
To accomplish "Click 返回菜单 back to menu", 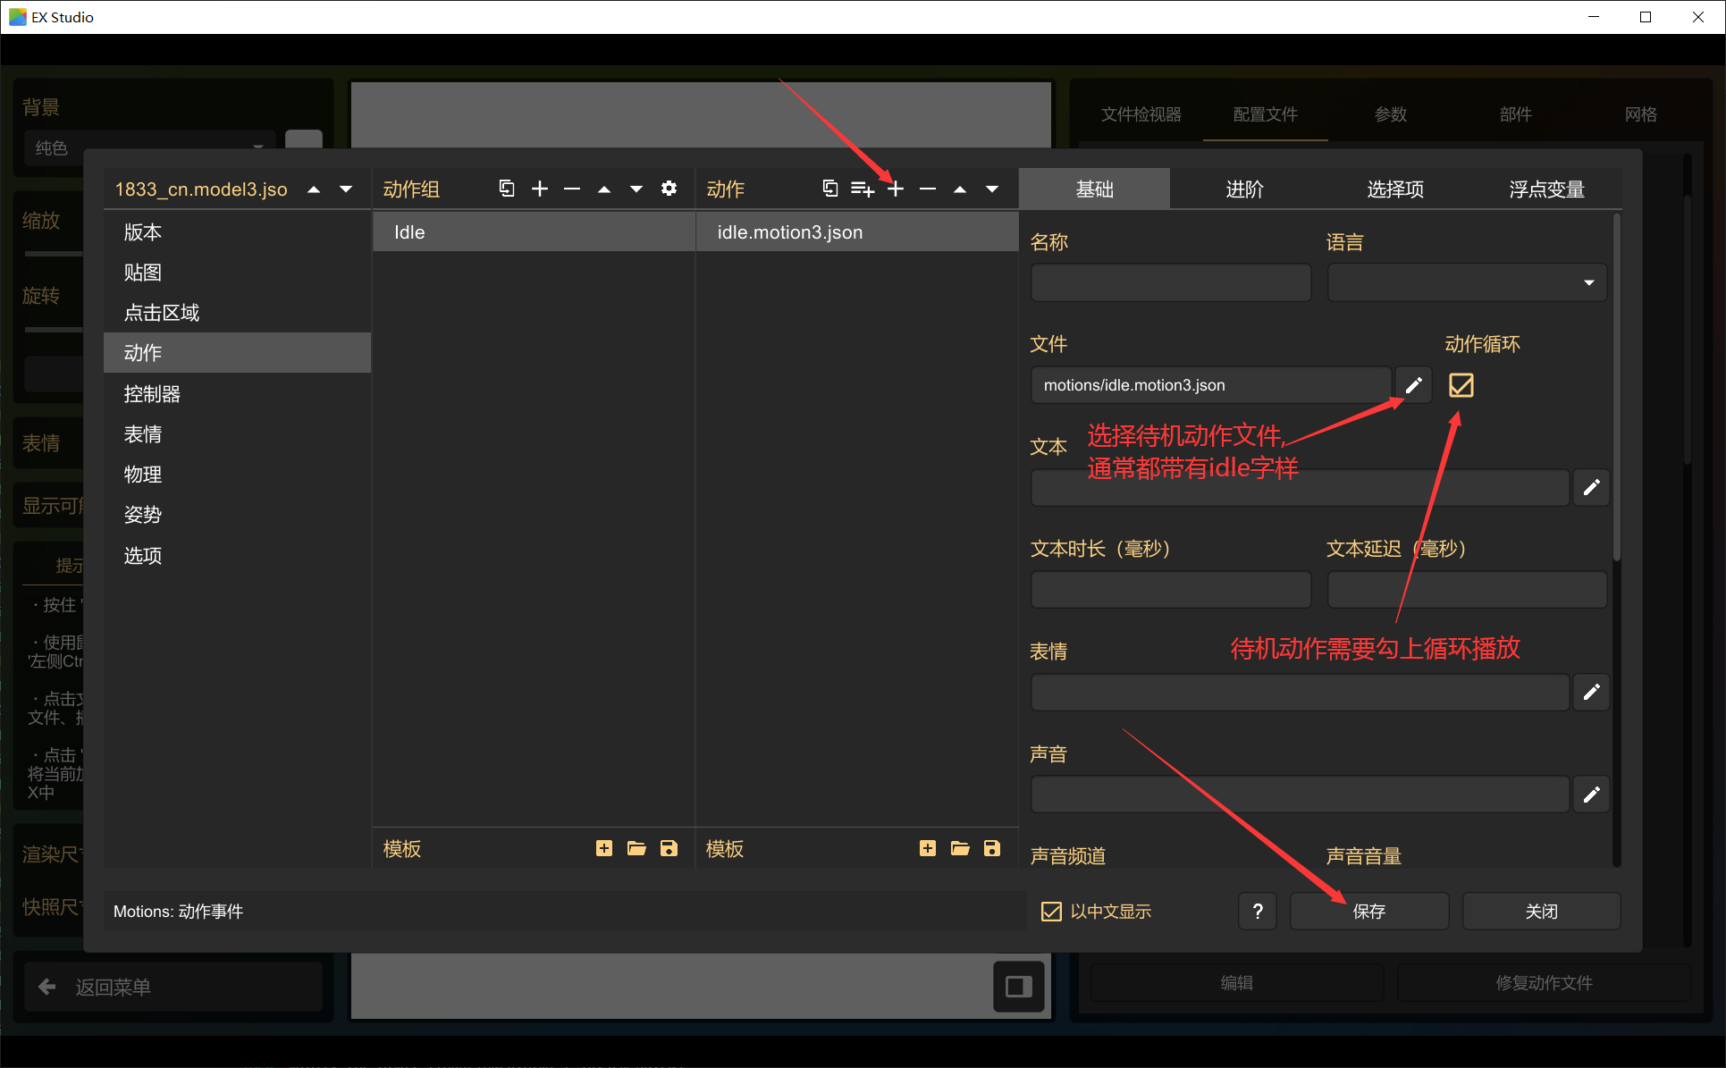I will (x=174, y=987).
